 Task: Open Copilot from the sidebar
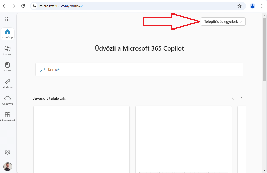tap(8, 51)
